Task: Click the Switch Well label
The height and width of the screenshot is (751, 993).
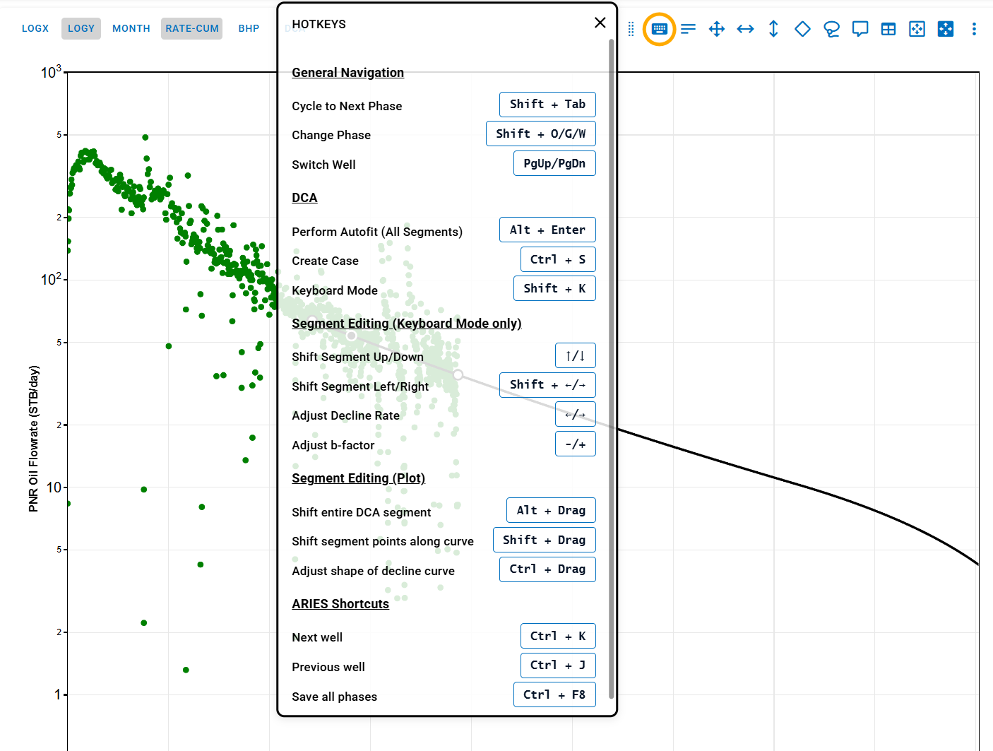Action: click(x=323, y=165)
